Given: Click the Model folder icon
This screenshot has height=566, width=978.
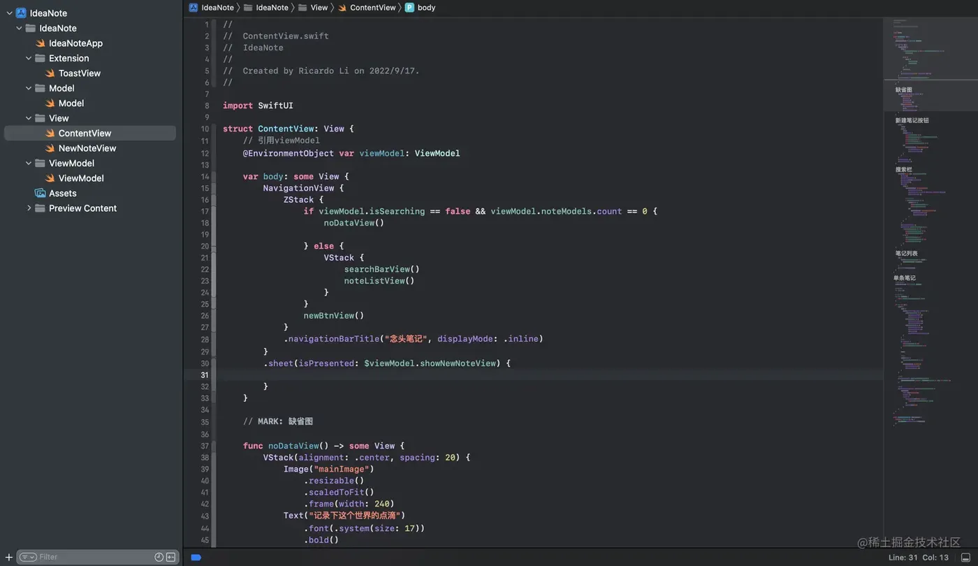Looking at the screenshot, I should 41,88.
